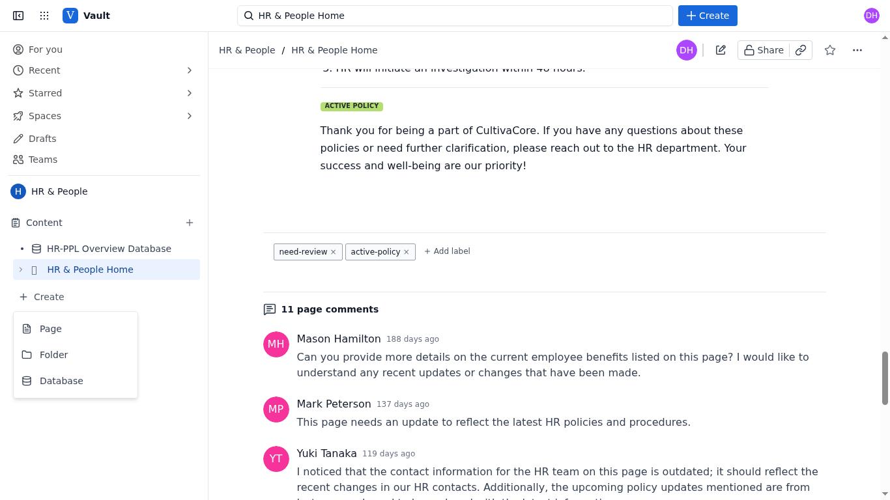The height and width of the screenshot is (500, 890).
Task: Expand HR & People Home tree item
Action: coord(21,270)
